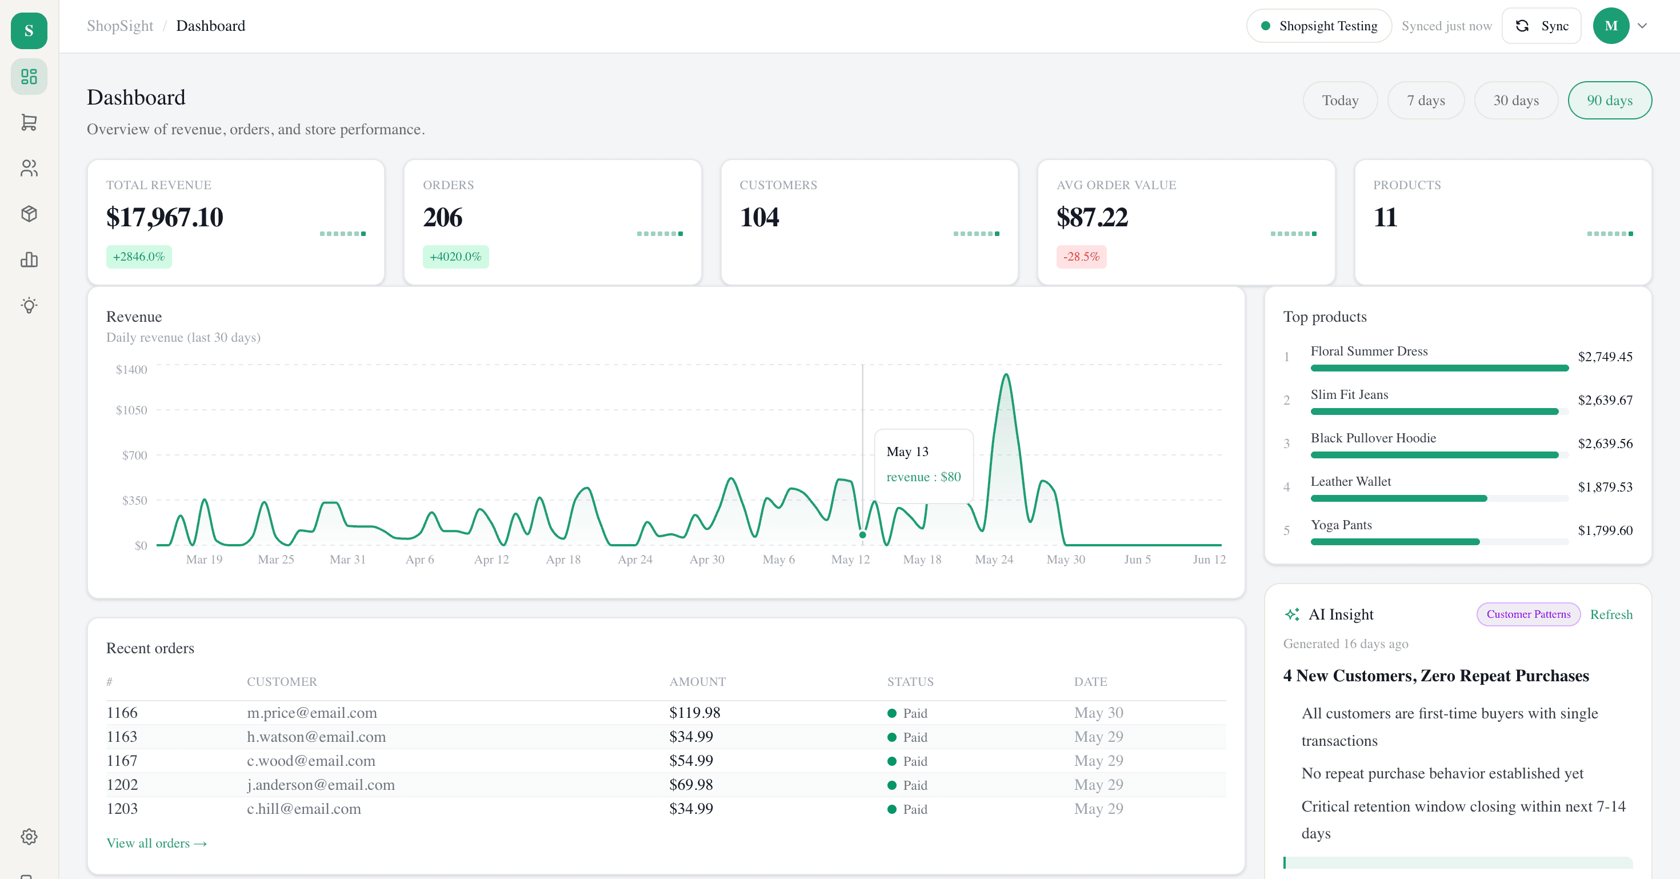Viewport: 1680px width, 879px height.
Task: Click the Sync button
Action: tap(1542, 26)
